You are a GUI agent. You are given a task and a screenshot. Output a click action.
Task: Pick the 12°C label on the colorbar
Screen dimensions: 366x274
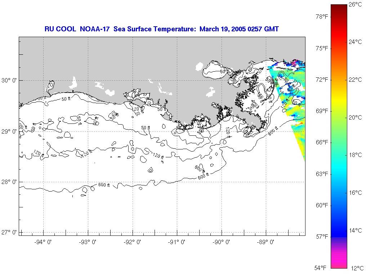tap(357, 268)
